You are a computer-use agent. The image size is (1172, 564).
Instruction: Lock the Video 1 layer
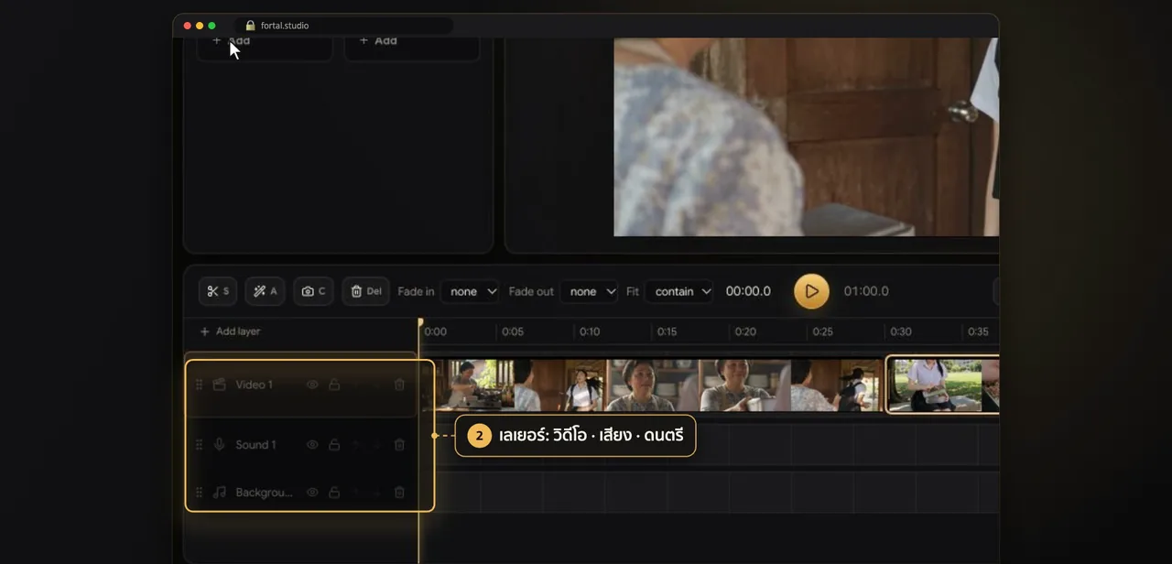334,385
